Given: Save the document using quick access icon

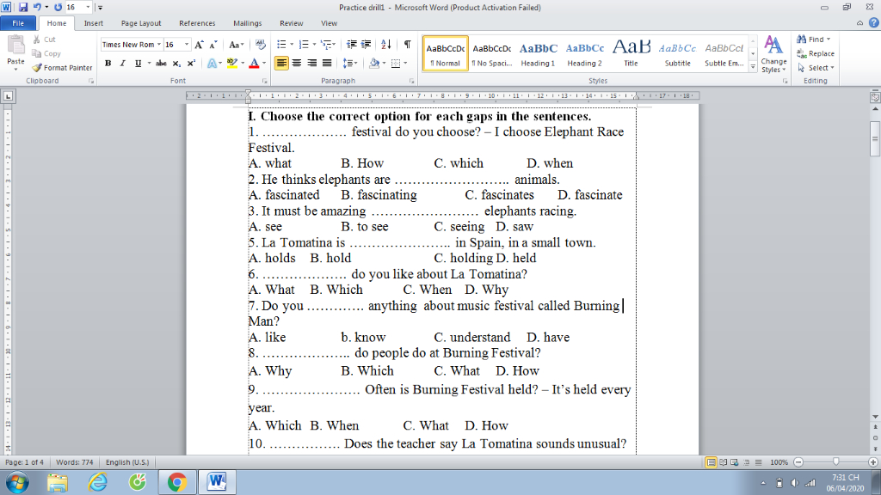Looking at the screenshot, I should tap(23, 7).
